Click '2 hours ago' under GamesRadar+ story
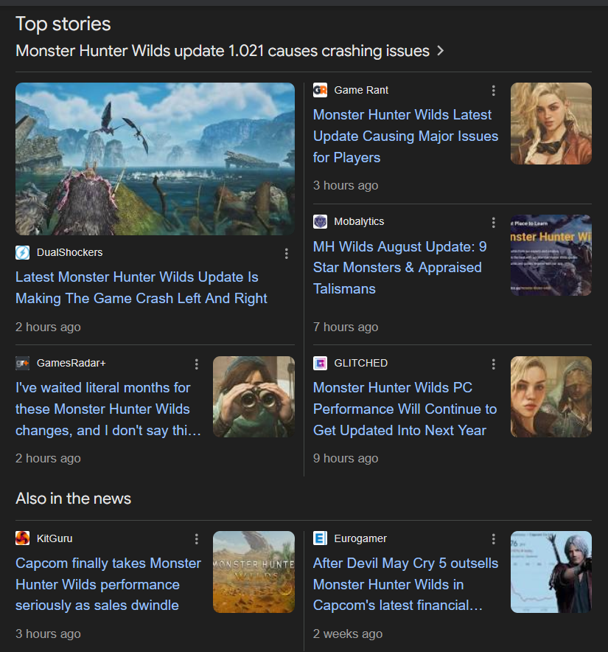Viewport: 608px width, 652px height. click(48, 458)
